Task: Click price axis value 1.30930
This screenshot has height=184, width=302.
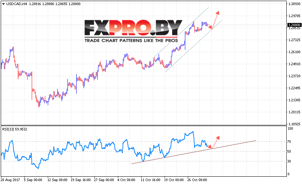Action: pos(294,4)
